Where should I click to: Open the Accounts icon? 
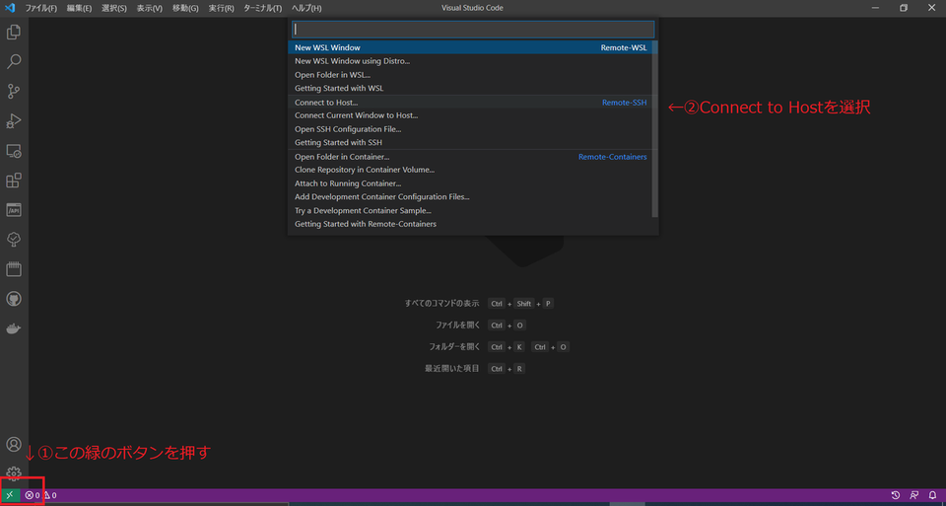click(13, 445)
